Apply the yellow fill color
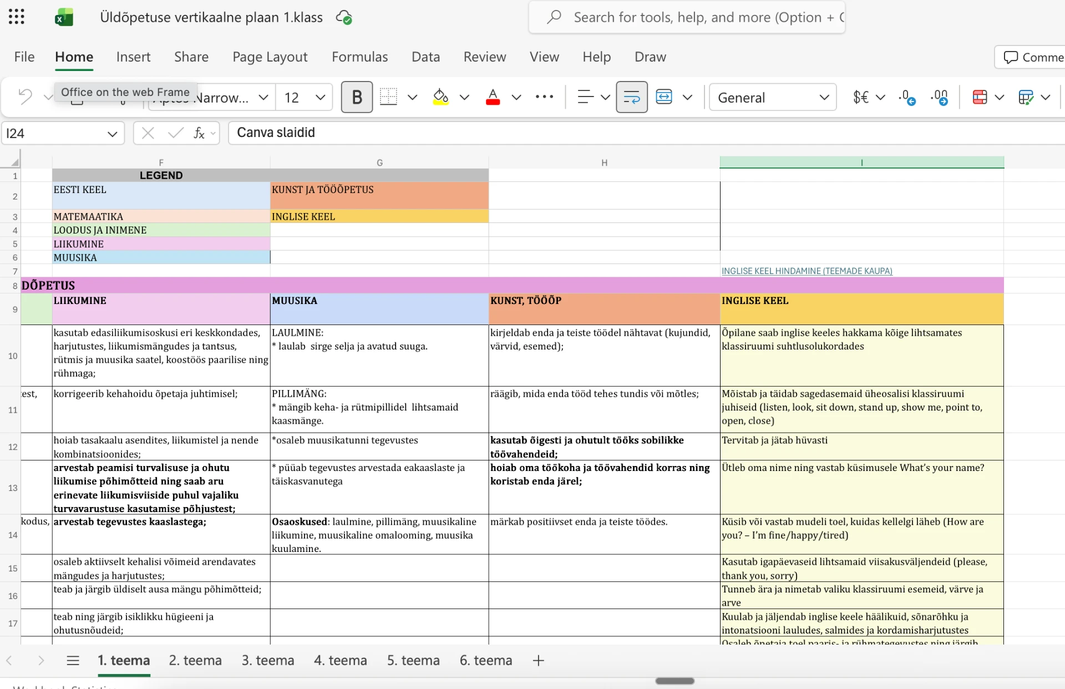The height and width of the screenshot is (689, 1065). pyautogui.click(x=441, y=97)
